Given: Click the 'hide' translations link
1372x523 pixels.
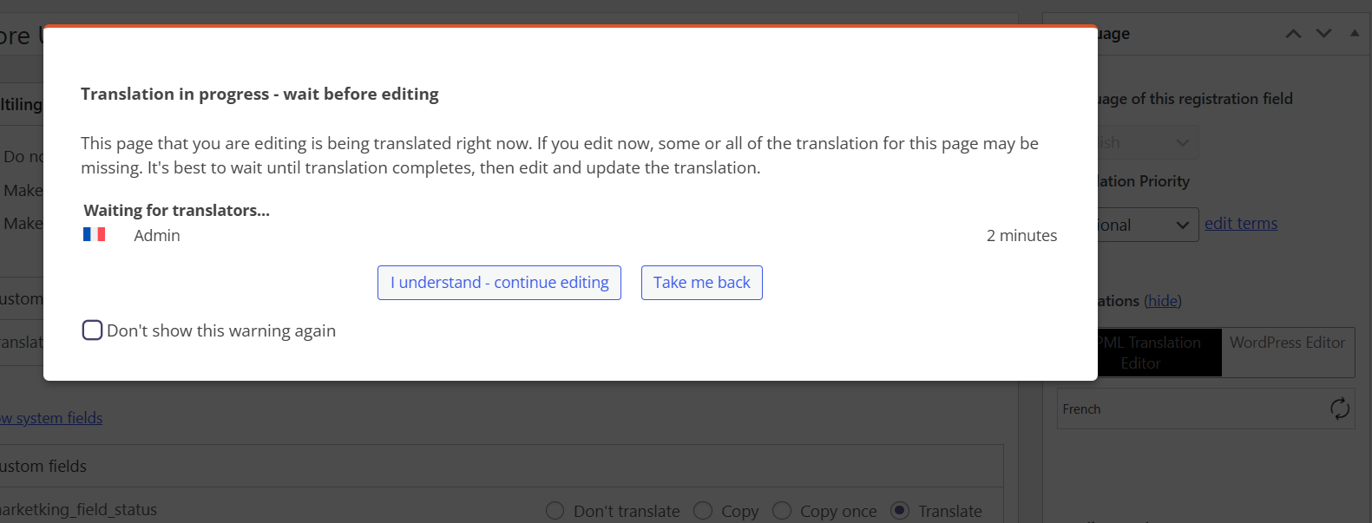Looking at the screenshot, I should (1163, 301).
